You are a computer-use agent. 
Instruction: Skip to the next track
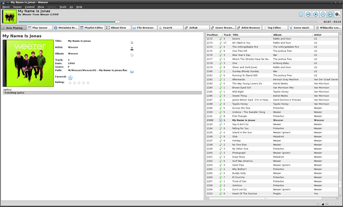tap(330, 14)
